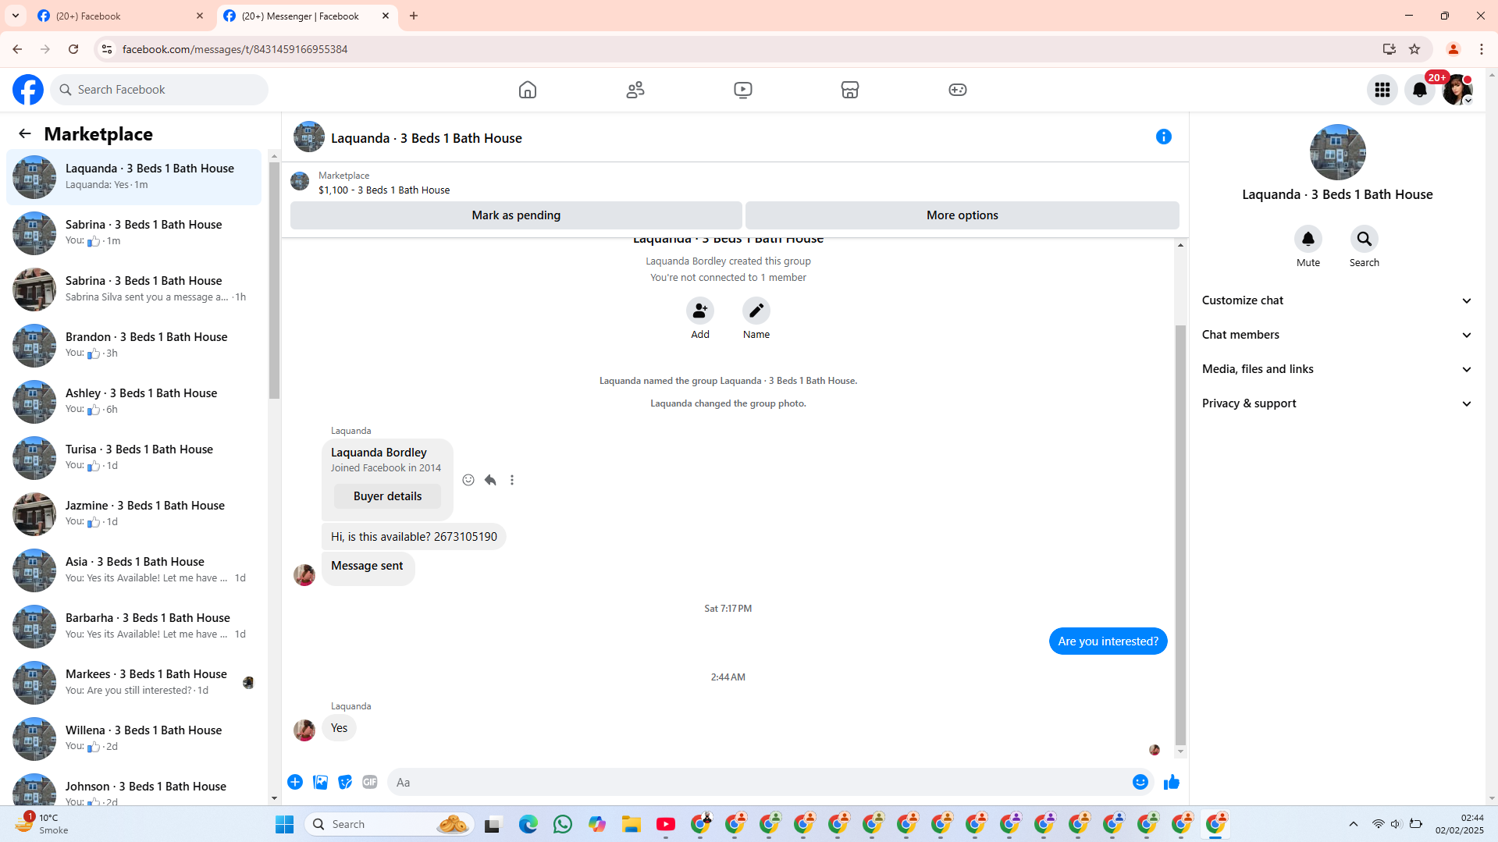Screen dimensions: 1498x842
Task: Open Sabrina Silva sent you a message chat
Action: (x=134, y=290)
